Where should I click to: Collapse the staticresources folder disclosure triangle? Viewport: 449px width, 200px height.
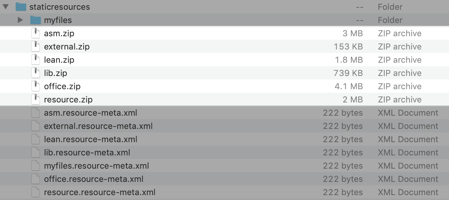tap(6, 7)
